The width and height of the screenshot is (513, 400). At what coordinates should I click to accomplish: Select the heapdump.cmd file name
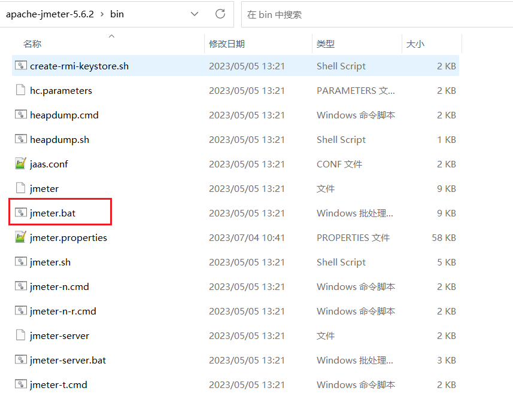click(x=64, y=115)
